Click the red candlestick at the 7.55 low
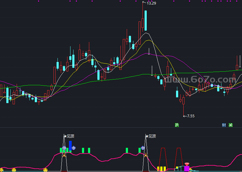 tap(183, 100)
